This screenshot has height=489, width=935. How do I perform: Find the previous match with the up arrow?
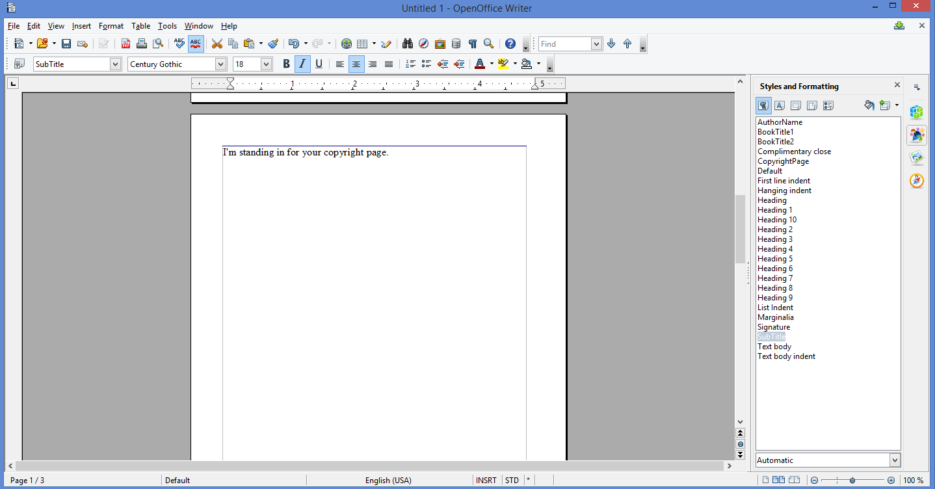[627, 44]
